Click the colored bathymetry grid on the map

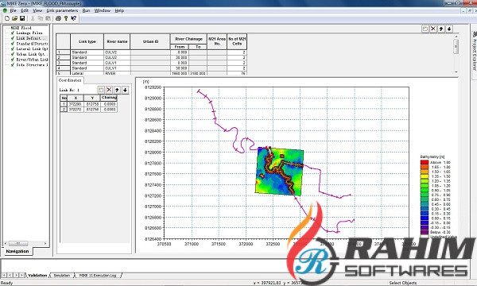(280, 171)
